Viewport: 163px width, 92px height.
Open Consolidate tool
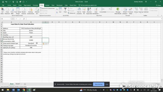pos(103,10)
